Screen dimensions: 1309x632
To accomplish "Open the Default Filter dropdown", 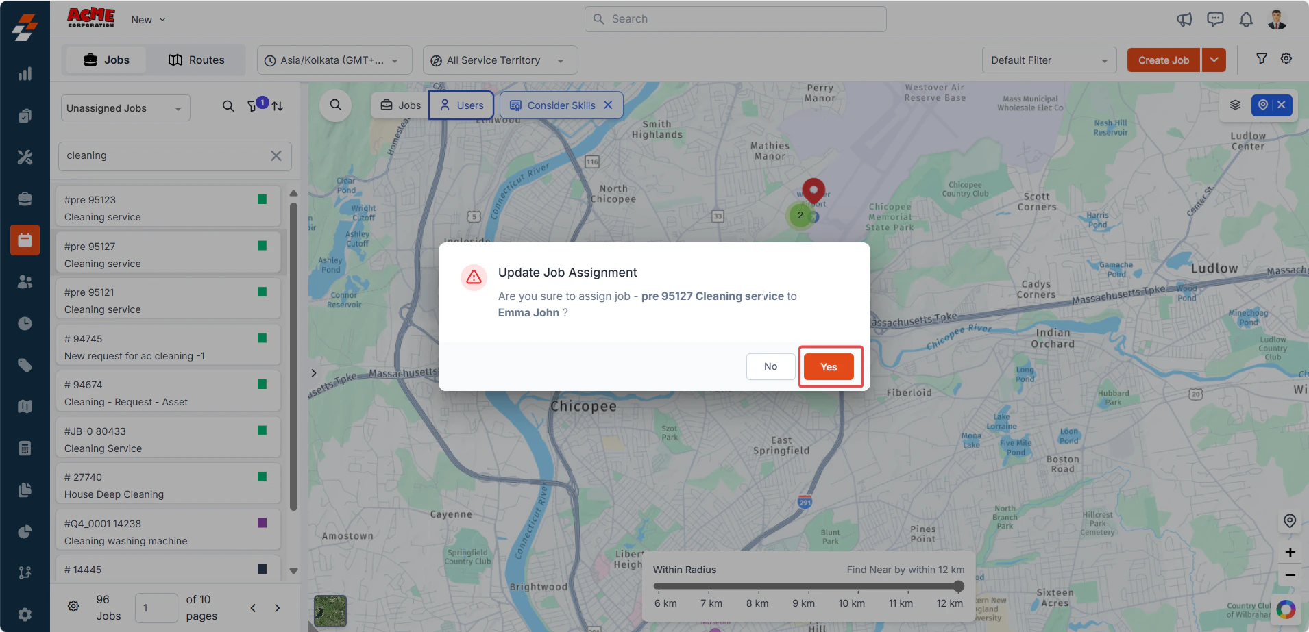I will 1049,60.
